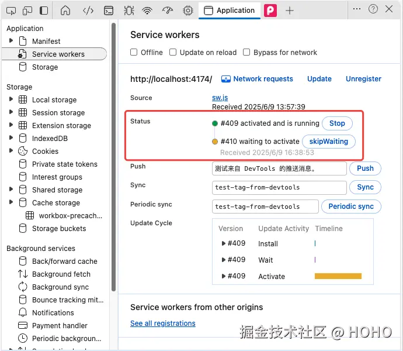Toggle the sidebar dock icon
This screenshot has width=403, height=351.
44,11
